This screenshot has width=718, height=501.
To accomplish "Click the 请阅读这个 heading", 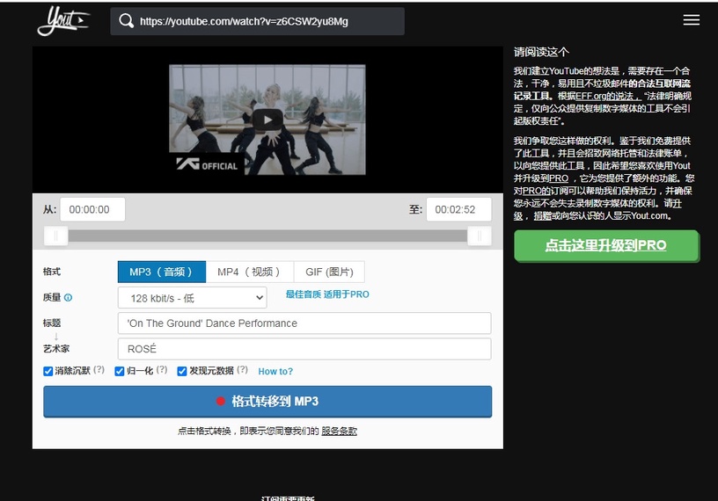I will 541,52.
